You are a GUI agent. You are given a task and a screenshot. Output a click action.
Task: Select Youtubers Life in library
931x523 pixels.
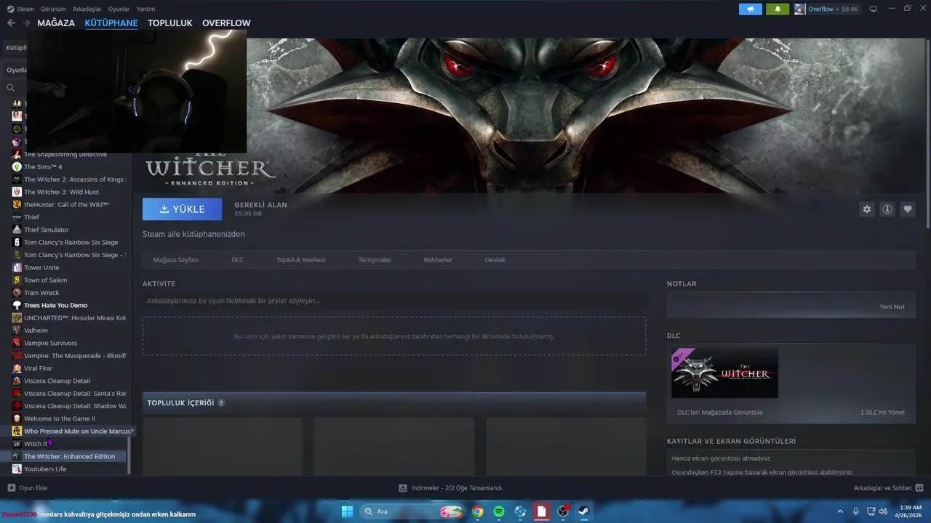click(x=45, y=469)
